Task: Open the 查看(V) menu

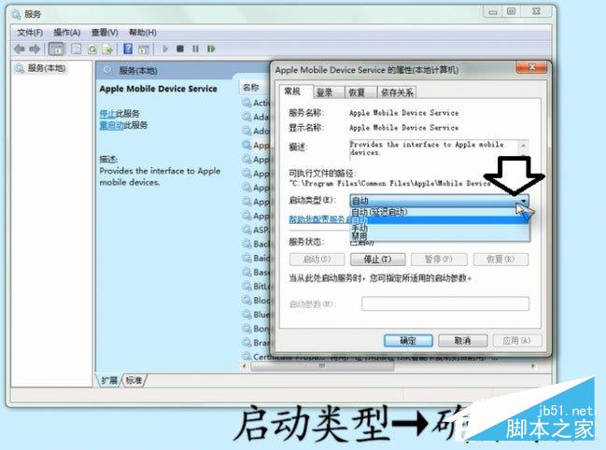Action: [105, 33]
